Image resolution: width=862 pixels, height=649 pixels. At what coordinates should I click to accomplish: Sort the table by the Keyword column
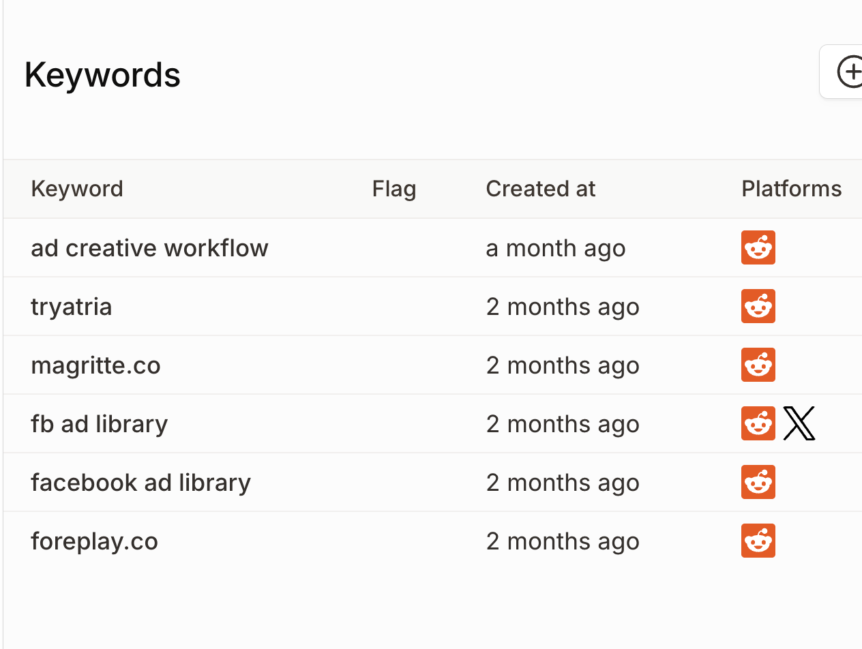pyautogui.click(x=76, y=188)
